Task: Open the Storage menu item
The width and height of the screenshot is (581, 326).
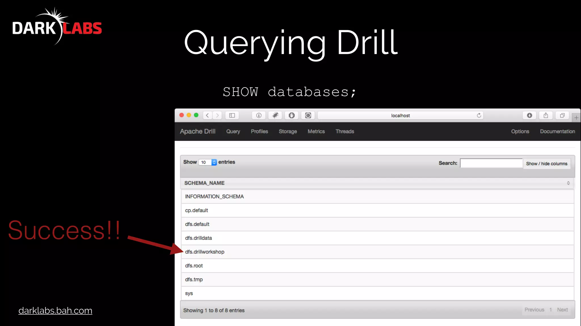Action: tap(288, 131)
